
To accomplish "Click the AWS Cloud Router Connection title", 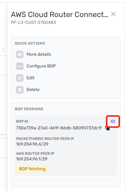I will (60, 15).
